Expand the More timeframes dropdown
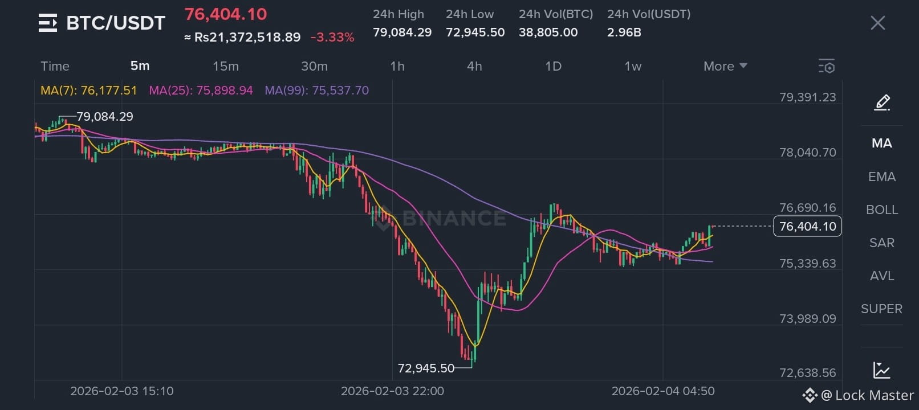The image size is (919, 410). pyautogui.click(x=725, y=66)
